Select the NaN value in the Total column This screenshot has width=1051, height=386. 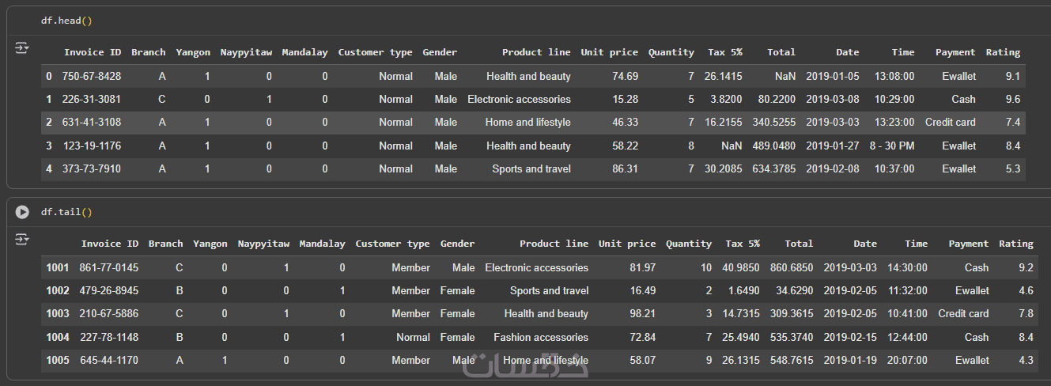tap(784, 76)
